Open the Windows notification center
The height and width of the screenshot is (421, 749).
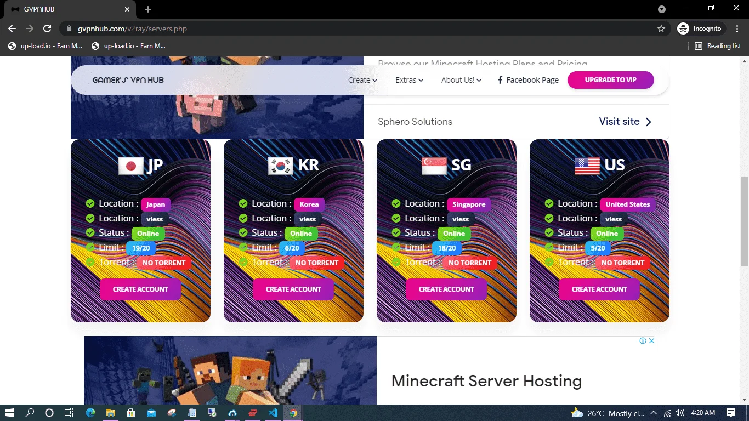click(731, 413)
